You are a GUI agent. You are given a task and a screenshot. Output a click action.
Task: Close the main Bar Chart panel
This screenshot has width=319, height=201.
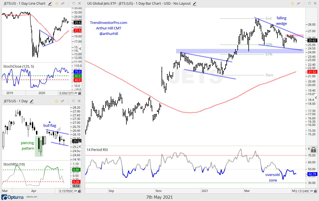tap(315, 4)
